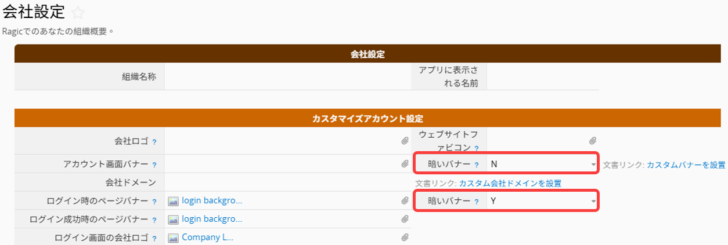The image size is (728, 245).
Task: Click paperclip icon on ログイン成功時のページバナー row
Action: tap(405, 219)
